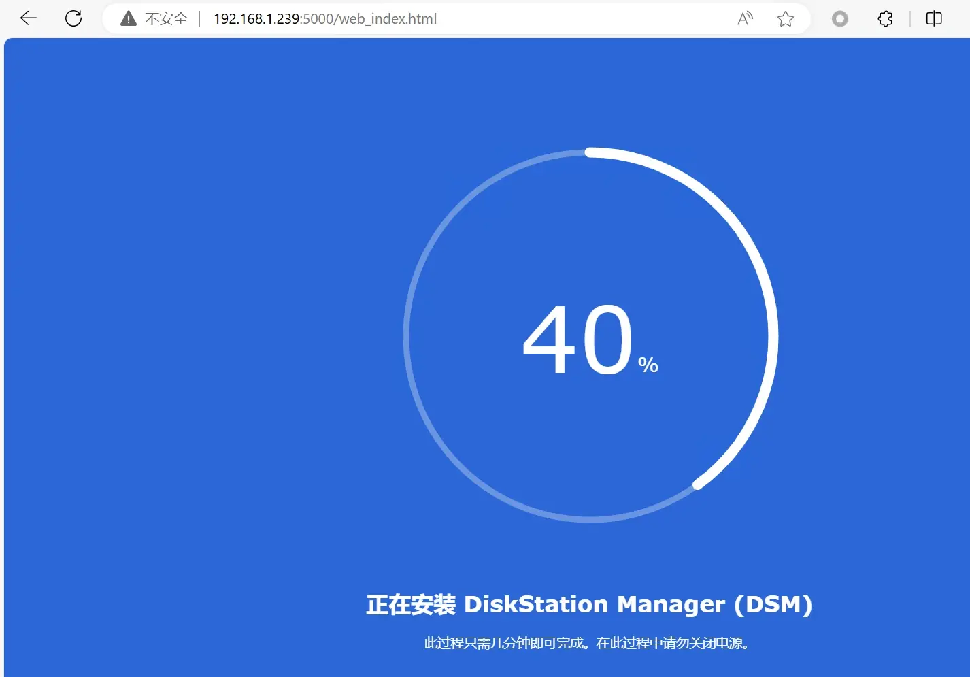Click the rounded start of the white arc
The image size is (970, 677).
pos(590,152)
